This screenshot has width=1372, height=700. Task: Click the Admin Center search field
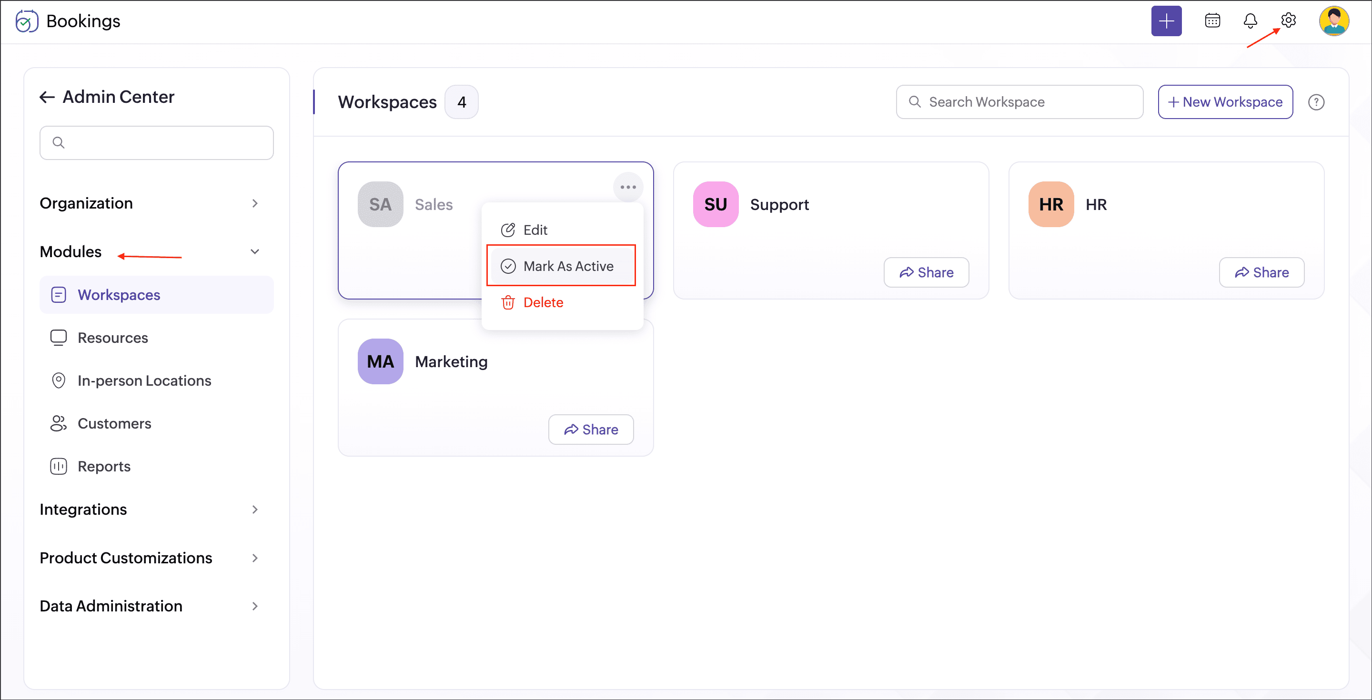click(x=157, y=143)
